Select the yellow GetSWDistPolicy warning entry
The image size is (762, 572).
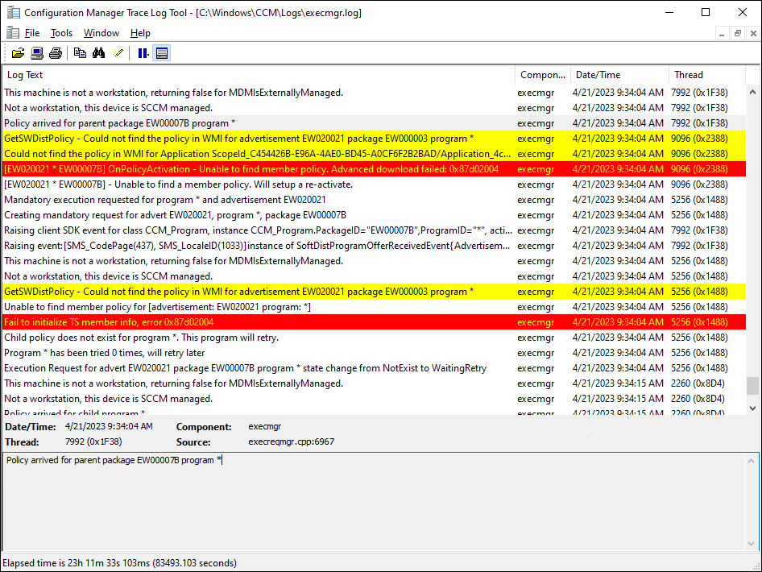coord(242,138)
